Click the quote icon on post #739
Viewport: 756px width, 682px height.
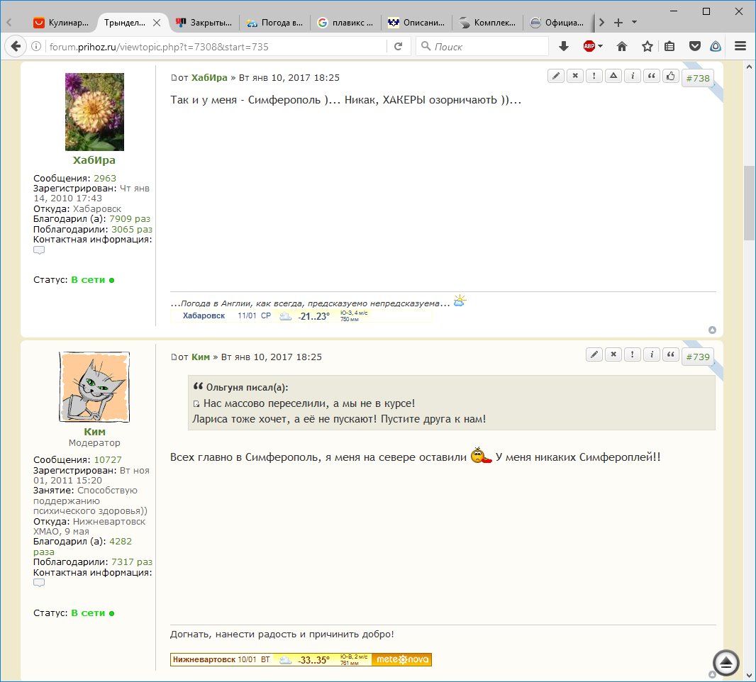coord(670,355)
